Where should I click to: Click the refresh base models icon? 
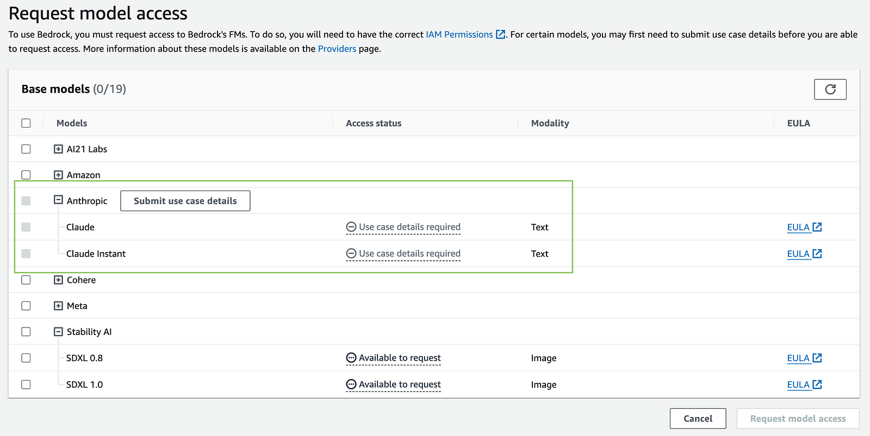pos(830,89)
